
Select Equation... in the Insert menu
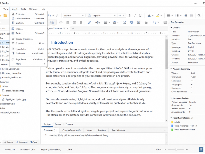click(x=28, y=43)
